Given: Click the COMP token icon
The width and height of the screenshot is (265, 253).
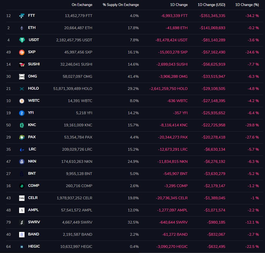Looking at the screenshot, I should pyautogui.click(x=22, y=186).
